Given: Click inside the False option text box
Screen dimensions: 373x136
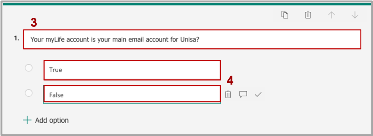Looking at the screenshot, I should 132,94.
